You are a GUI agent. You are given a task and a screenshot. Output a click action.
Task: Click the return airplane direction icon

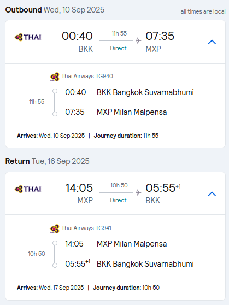coord(138,192)
